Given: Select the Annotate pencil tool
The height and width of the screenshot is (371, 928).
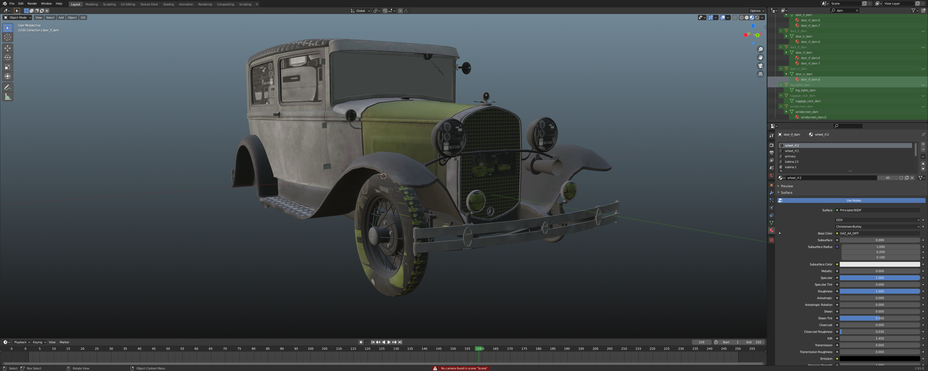Looking at the screenshot, I should click(8, 88).
